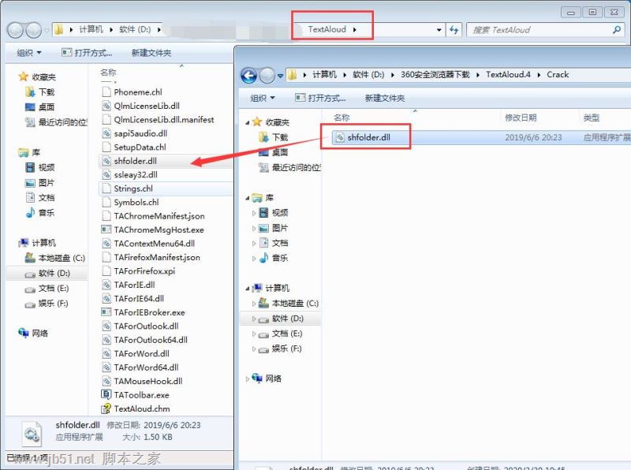Viewport: 631px width, 470px height.
Task: Expand 视频 library in the Crack window
Action: pos(253,213)
